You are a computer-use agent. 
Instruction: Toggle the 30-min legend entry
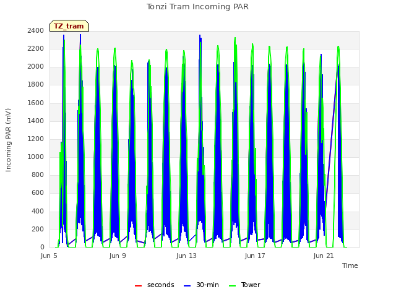(201, 285)
